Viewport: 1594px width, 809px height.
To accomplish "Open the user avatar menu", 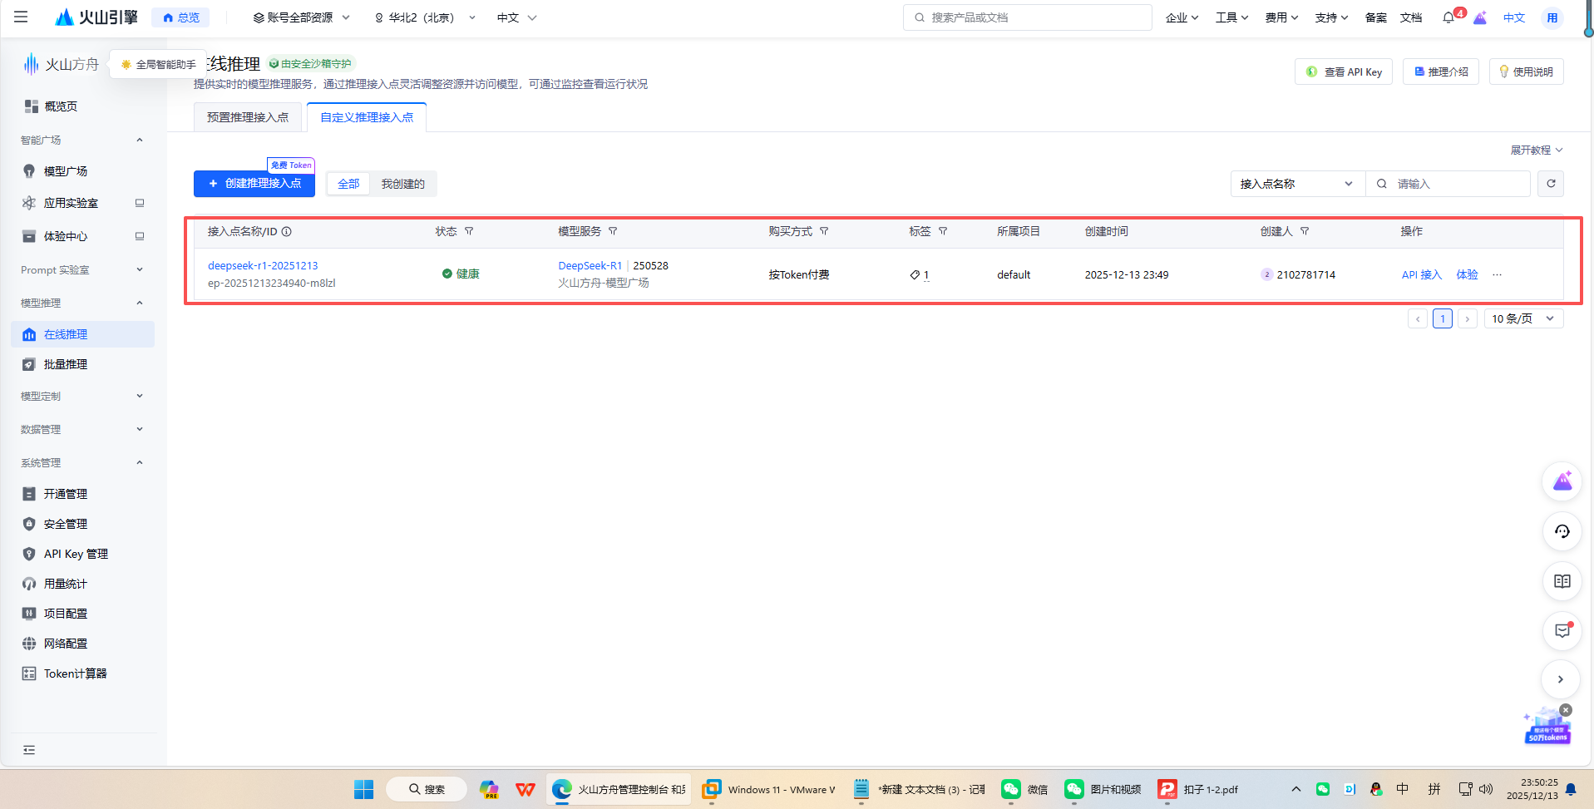I will click(1552, 17).
